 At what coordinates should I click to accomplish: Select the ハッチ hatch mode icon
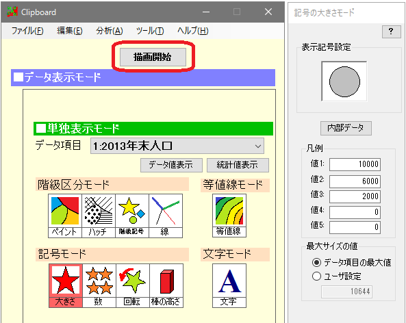tap(99, 216)
